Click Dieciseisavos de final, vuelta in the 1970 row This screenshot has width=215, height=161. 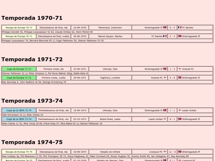click(54, 36)
